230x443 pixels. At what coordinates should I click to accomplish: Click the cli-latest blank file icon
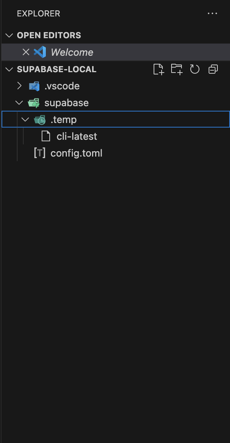pos(46,137)
